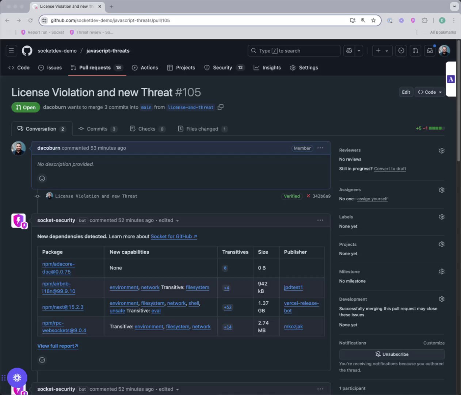Open the repository Settings tab

click(304, 68)
